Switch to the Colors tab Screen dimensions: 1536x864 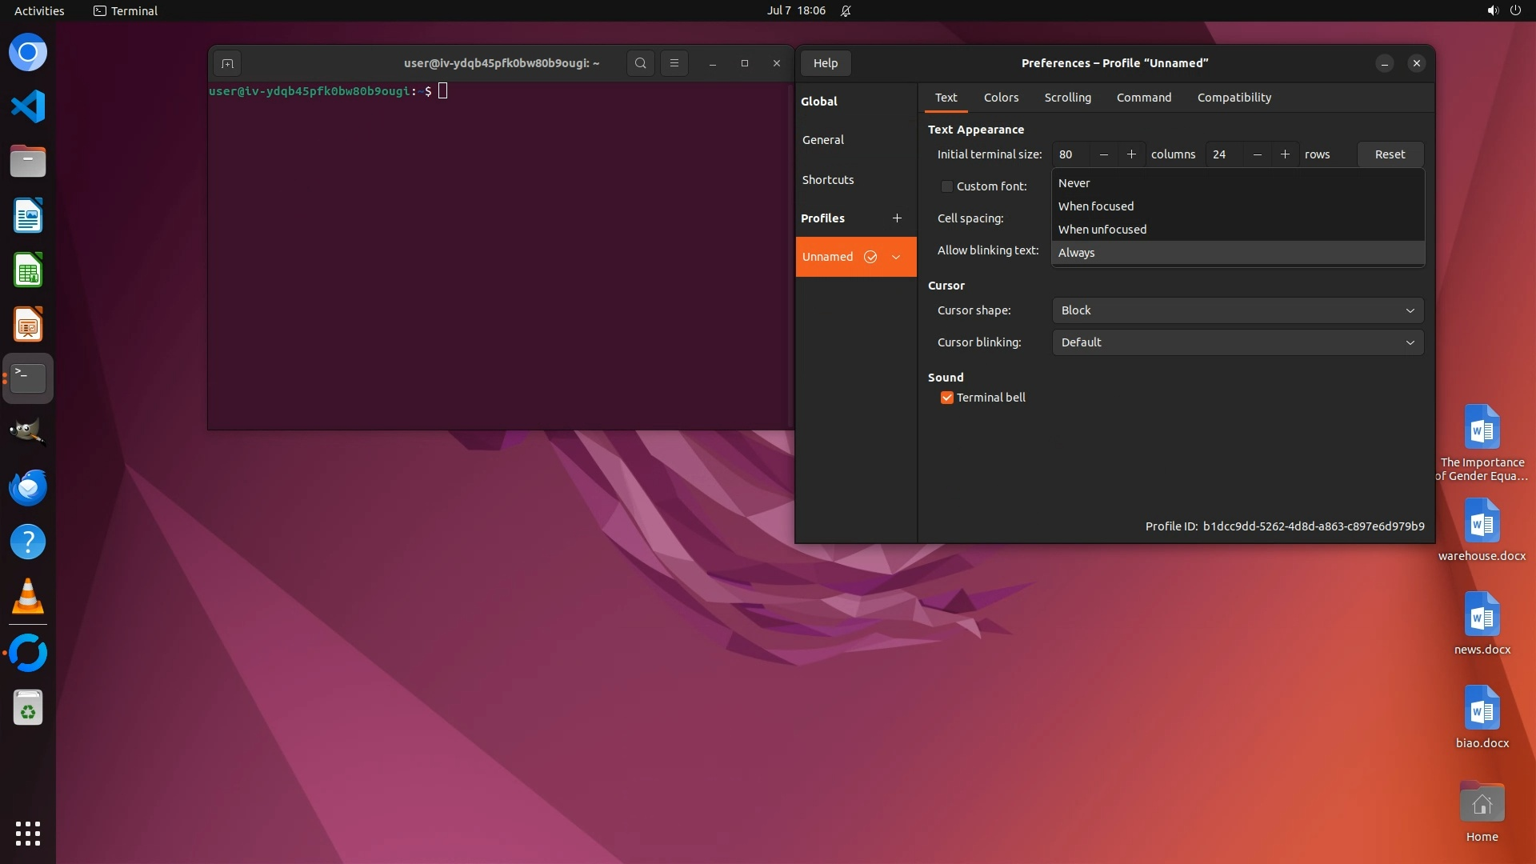pos(1001,98)
